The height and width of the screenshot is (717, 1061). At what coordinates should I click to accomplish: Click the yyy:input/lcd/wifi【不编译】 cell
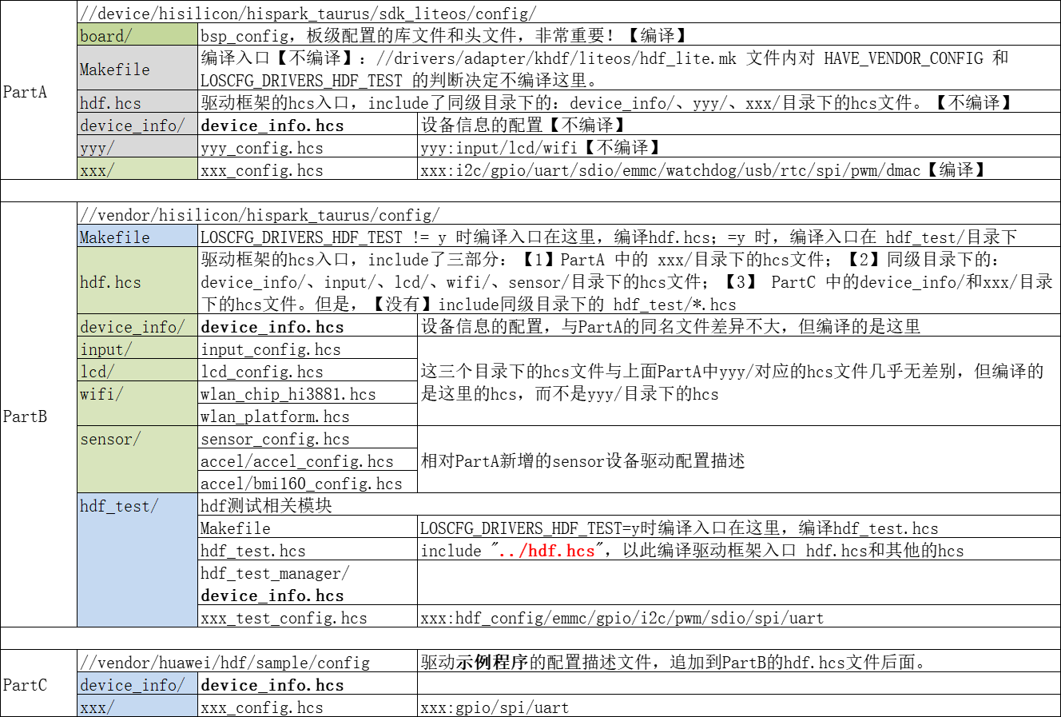click(739, 146)
